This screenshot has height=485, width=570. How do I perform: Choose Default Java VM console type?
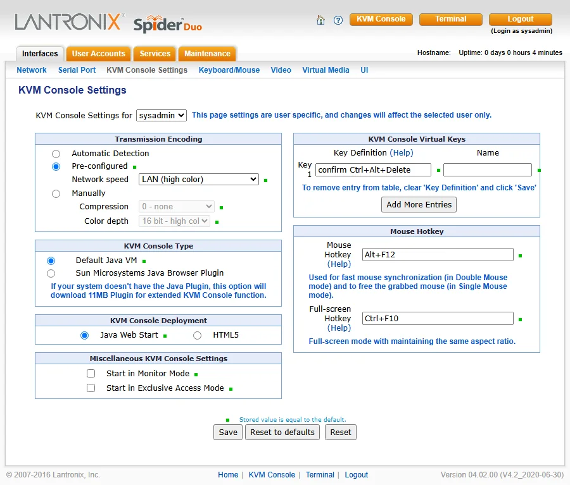pos(51,261)
